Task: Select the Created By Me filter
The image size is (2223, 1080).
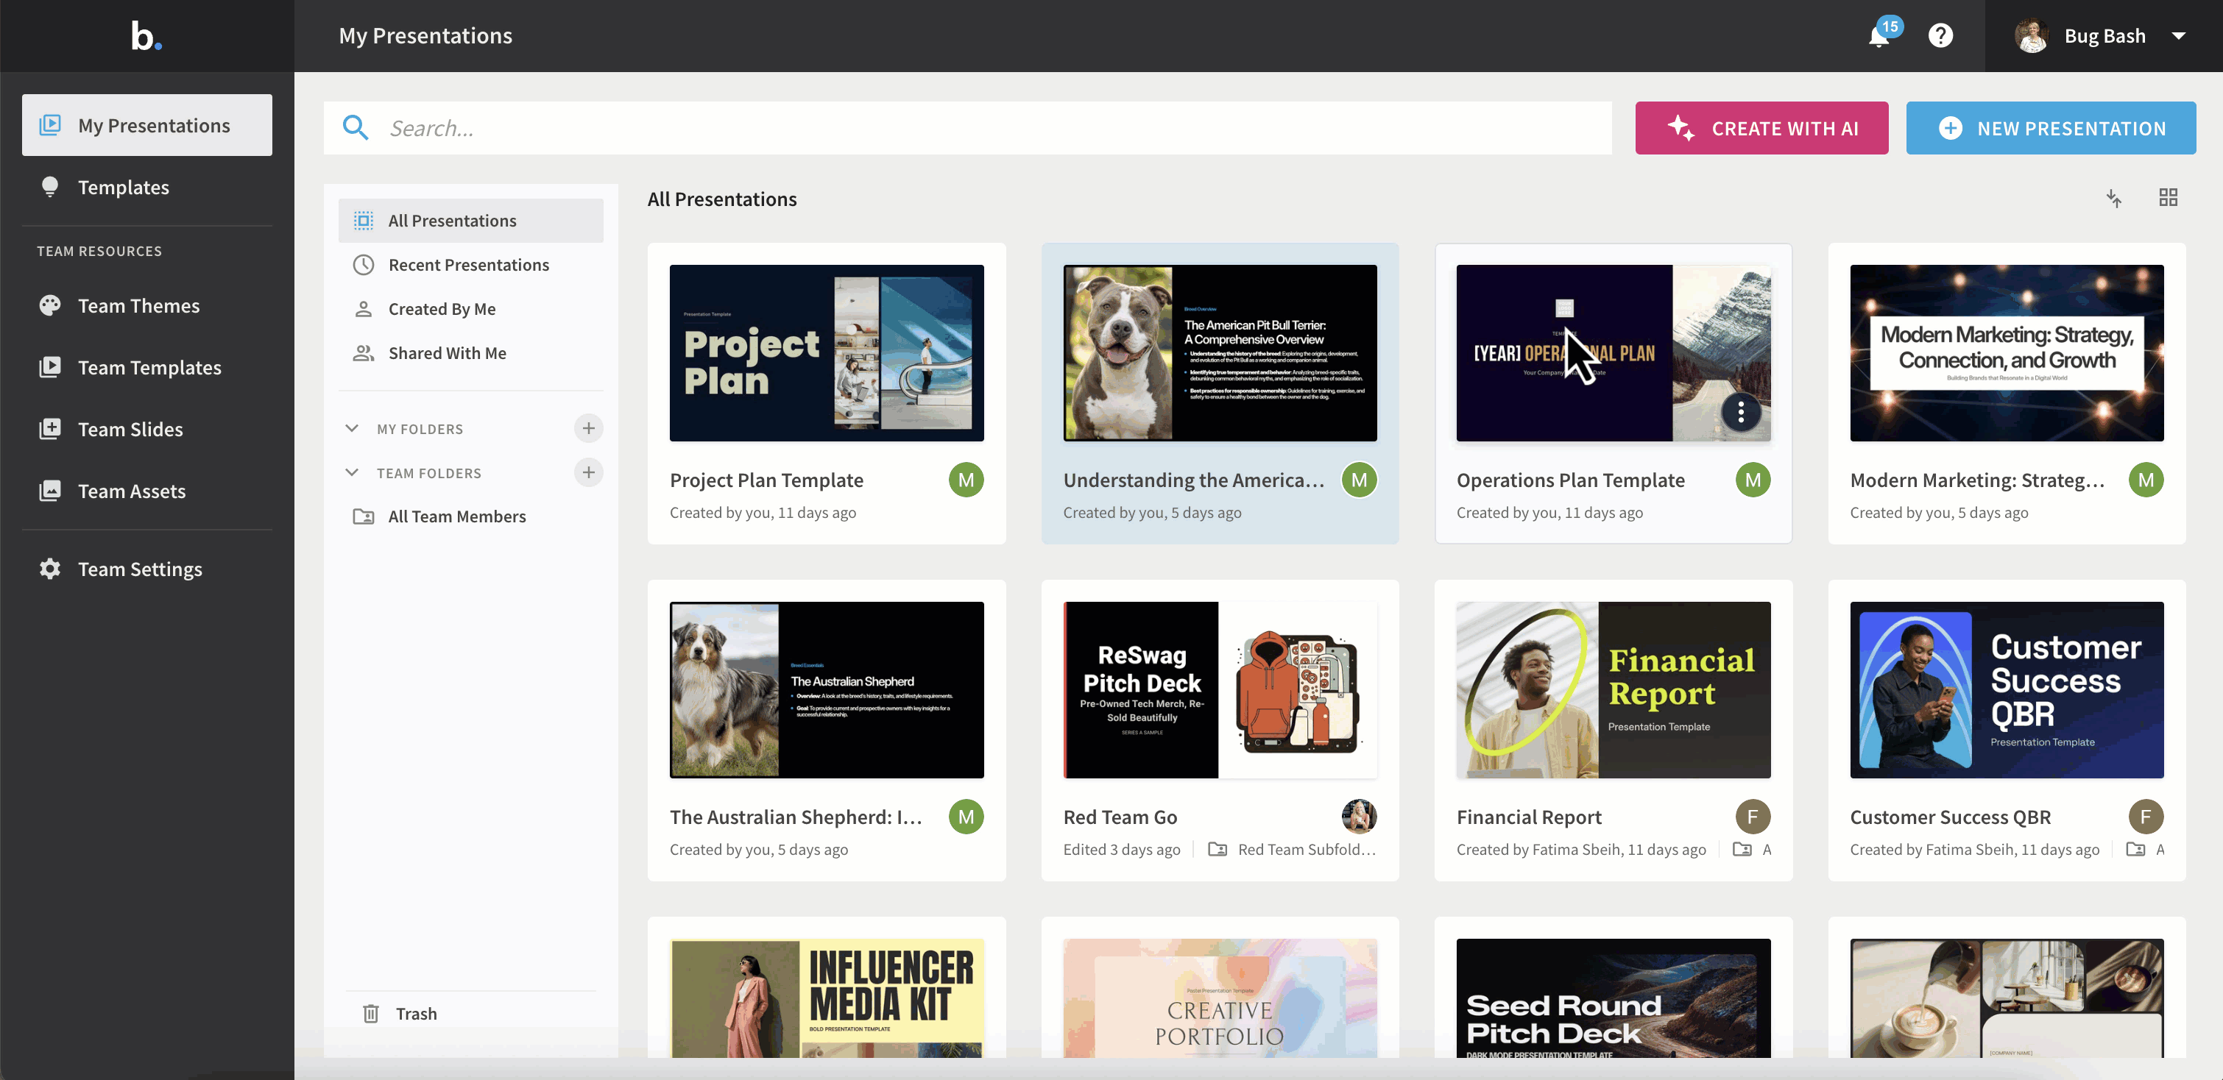Action: [x=471, y=309]
